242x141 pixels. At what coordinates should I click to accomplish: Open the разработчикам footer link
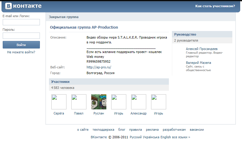pyautogui.click(x=174, y=130)
